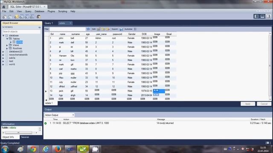
Task: Open the home screen tab icon
Action: (x=4, y=7)
